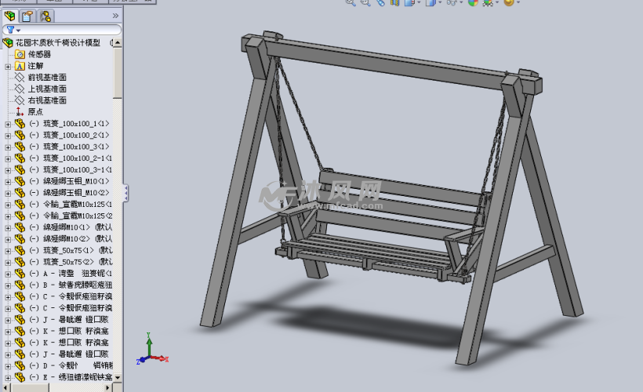Click Zoom to Fit magnifier icon
The width and height of the screenshot is (643, 392).
[x=351, y=2]
